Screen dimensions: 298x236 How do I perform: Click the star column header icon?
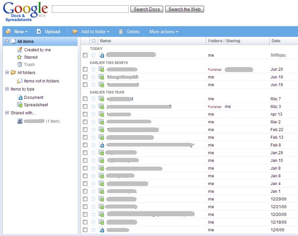click(x=94, y=41)
